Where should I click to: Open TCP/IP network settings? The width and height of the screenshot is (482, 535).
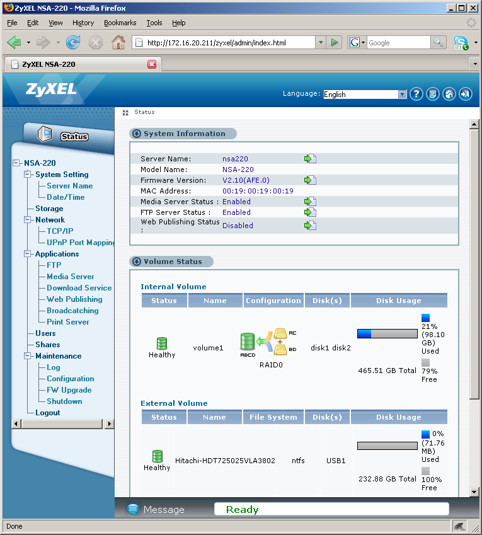click(60, 231)
